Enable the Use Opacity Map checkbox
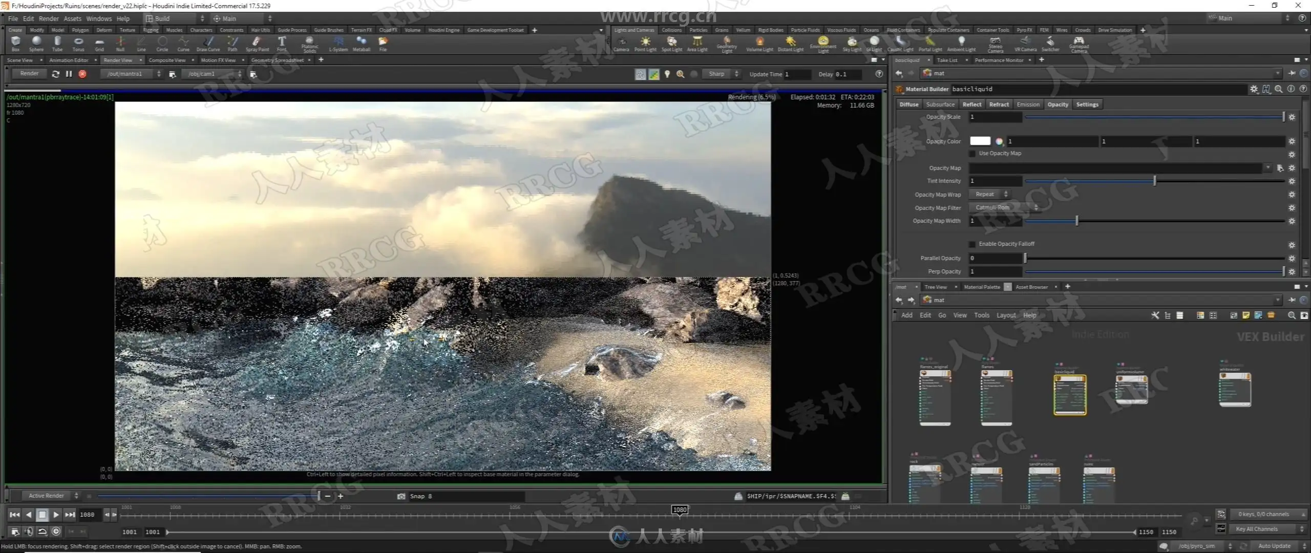Screen dimensions: 1311x553 (x=972, y=154)
